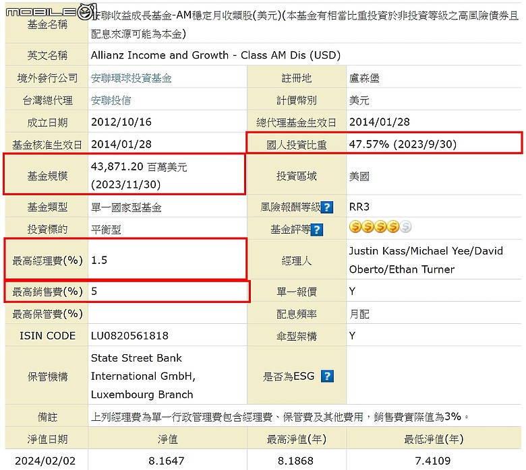Click the 基金名稱 header cell
The width and height of the screenshot is (526, 470).
click(x=47, y=24)
